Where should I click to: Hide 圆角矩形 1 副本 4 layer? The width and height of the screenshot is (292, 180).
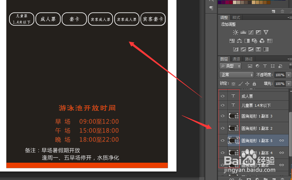pos(223,153)
